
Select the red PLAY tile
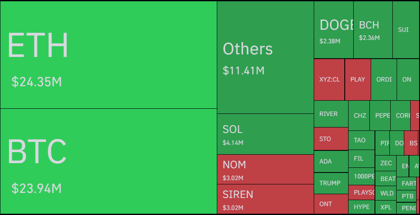click(358, 79)
